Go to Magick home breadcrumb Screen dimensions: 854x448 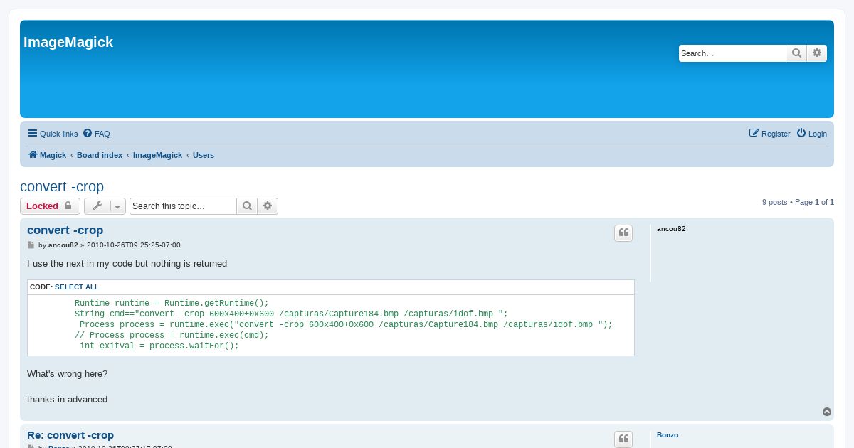47,155
